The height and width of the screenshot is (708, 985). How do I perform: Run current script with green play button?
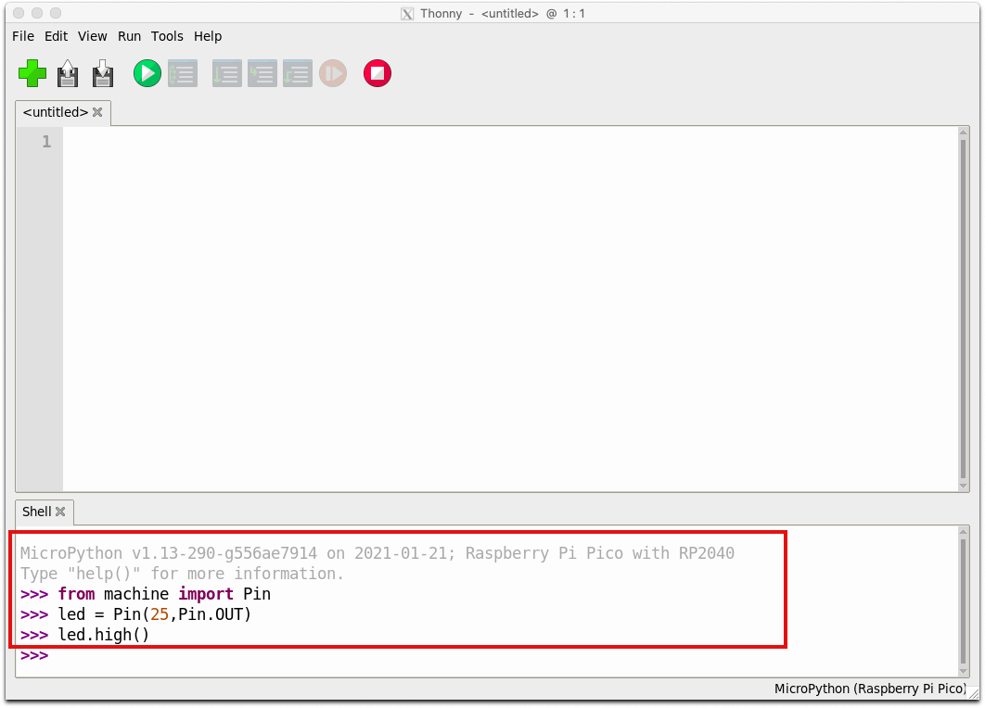pos(147,73)
